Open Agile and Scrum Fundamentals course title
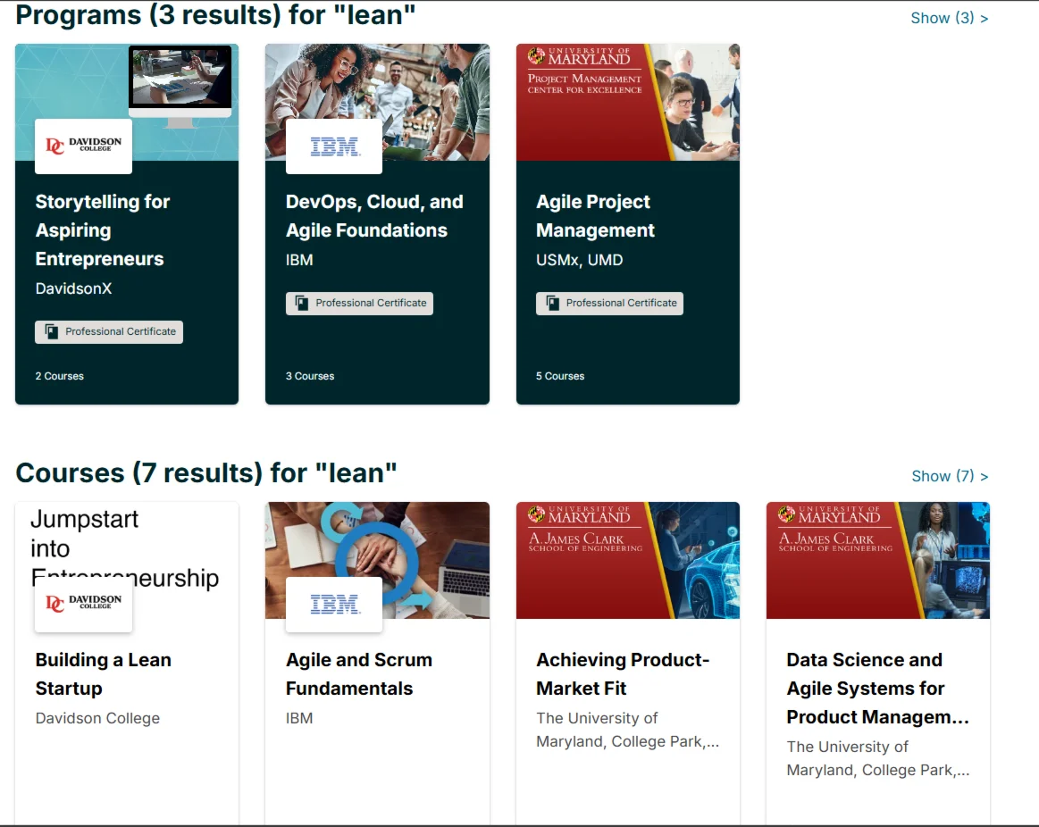Viewport: 1039px width, 827px height. [x=358, y=674]
